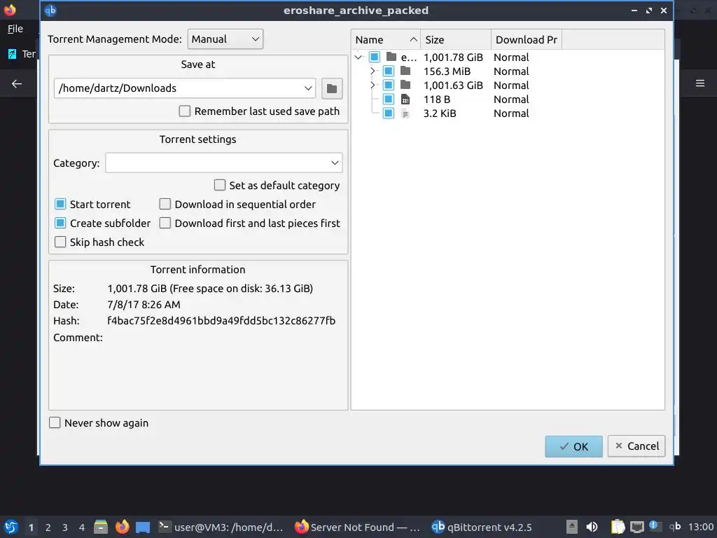Sort by Download Priority column header
Screen dimensions: 717x538
(x=527, y=40)
